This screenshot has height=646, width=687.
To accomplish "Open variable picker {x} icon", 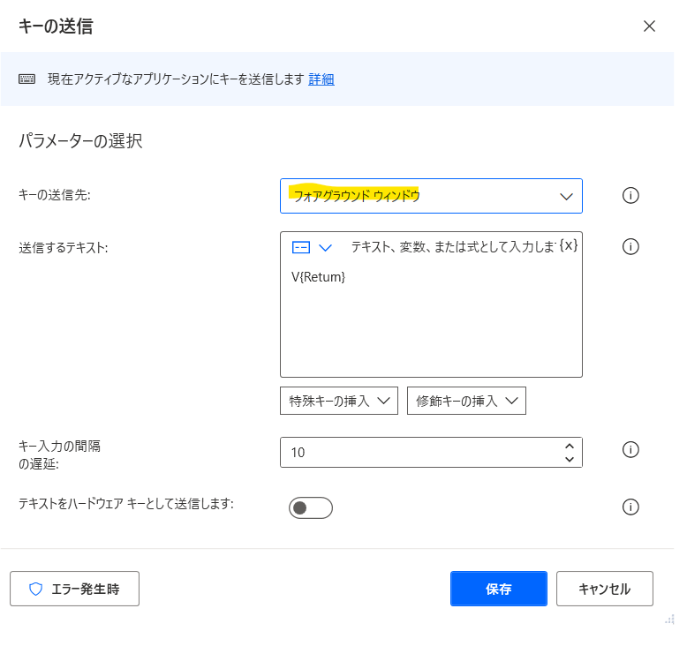I will click(x=569, y=245).
